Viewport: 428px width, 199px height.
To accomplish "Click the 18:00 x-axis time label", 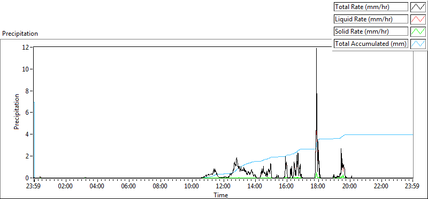I will (318, 187).
